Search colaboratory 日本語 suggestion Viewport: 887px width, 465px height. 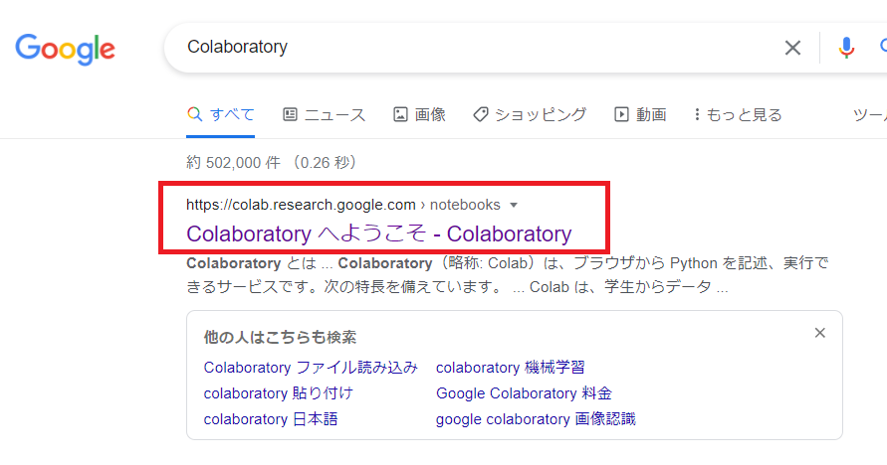271,419
